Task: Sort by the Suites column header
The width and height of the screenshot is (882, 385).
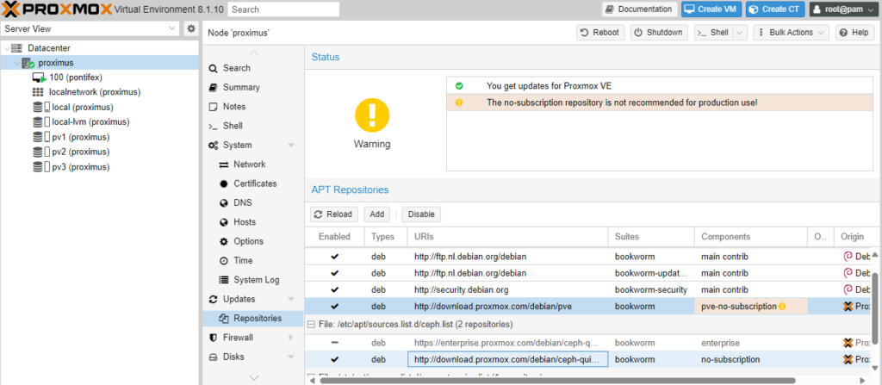Action: tap(651, 237)
